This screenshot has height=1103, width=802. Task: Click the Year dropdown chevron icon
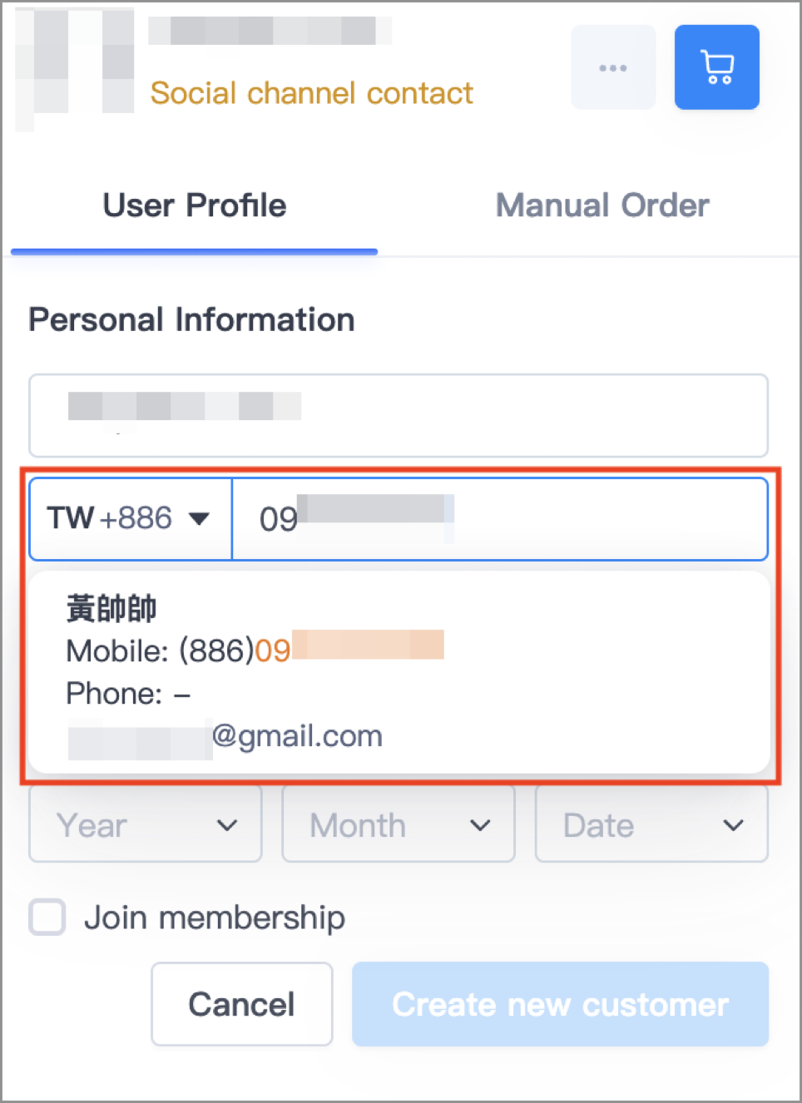coord(227,825)
